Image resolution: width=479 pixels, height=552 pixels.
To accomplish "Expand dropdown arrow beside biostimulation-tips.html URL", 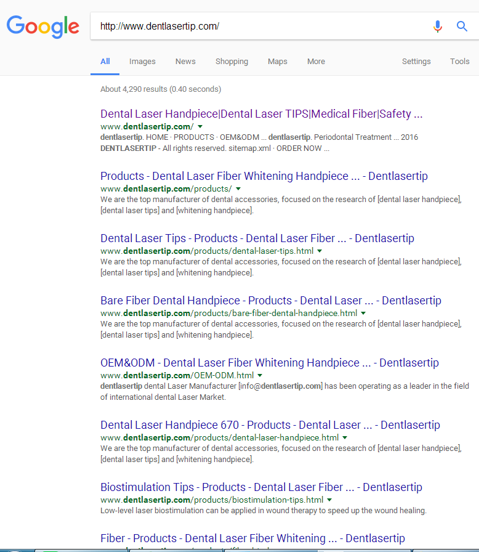I will tap(329, 500).
